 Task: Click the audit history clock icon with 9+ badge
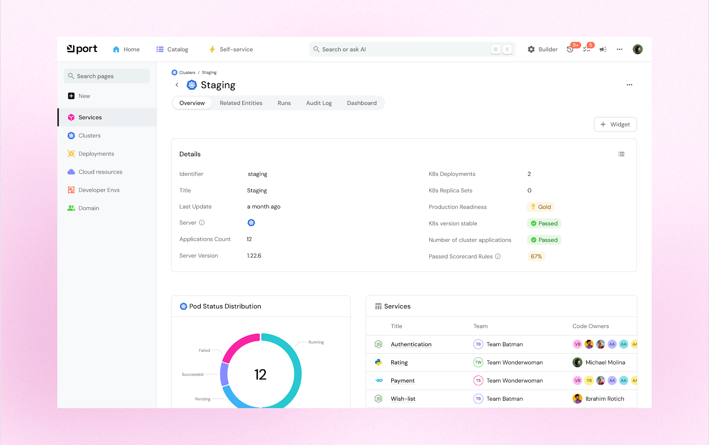point(571,49)
